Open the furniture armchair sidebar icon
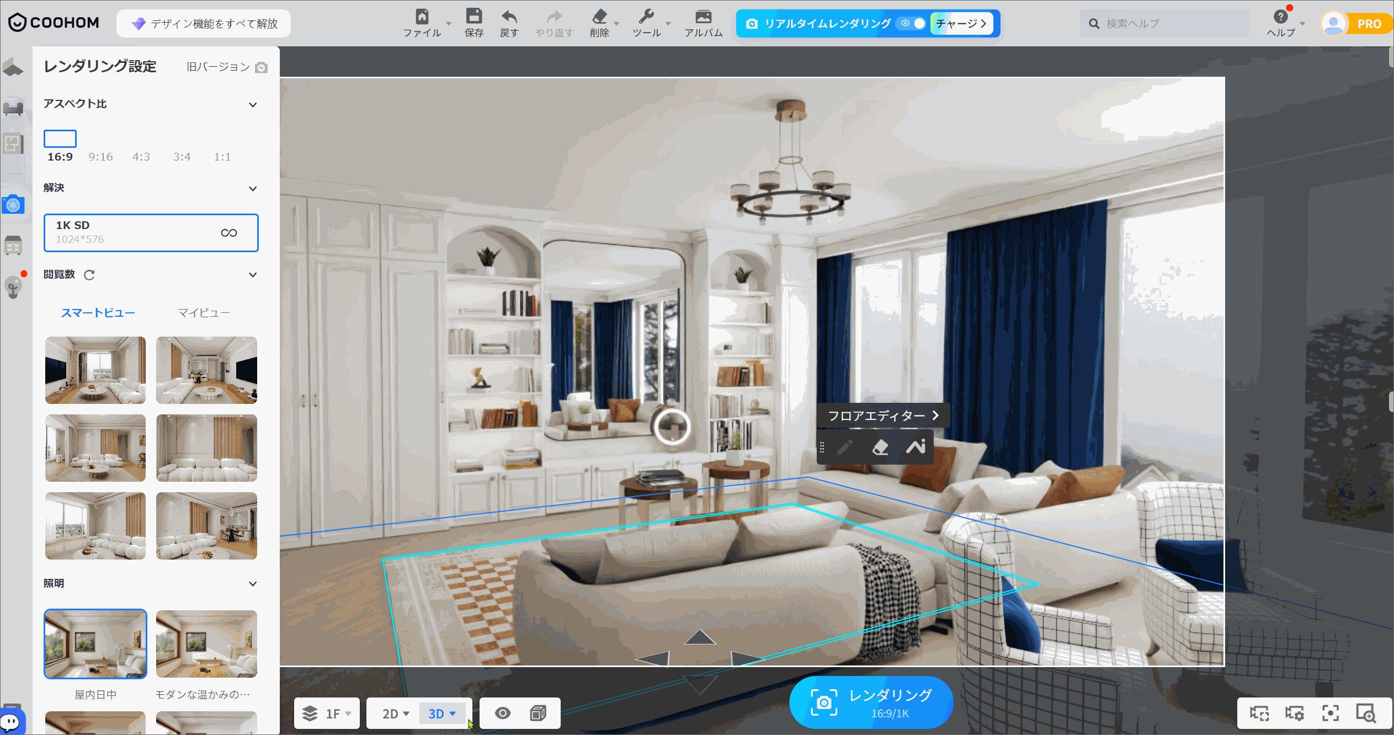This screenshot has width=1394, height=735. click(x=13, y=106)
